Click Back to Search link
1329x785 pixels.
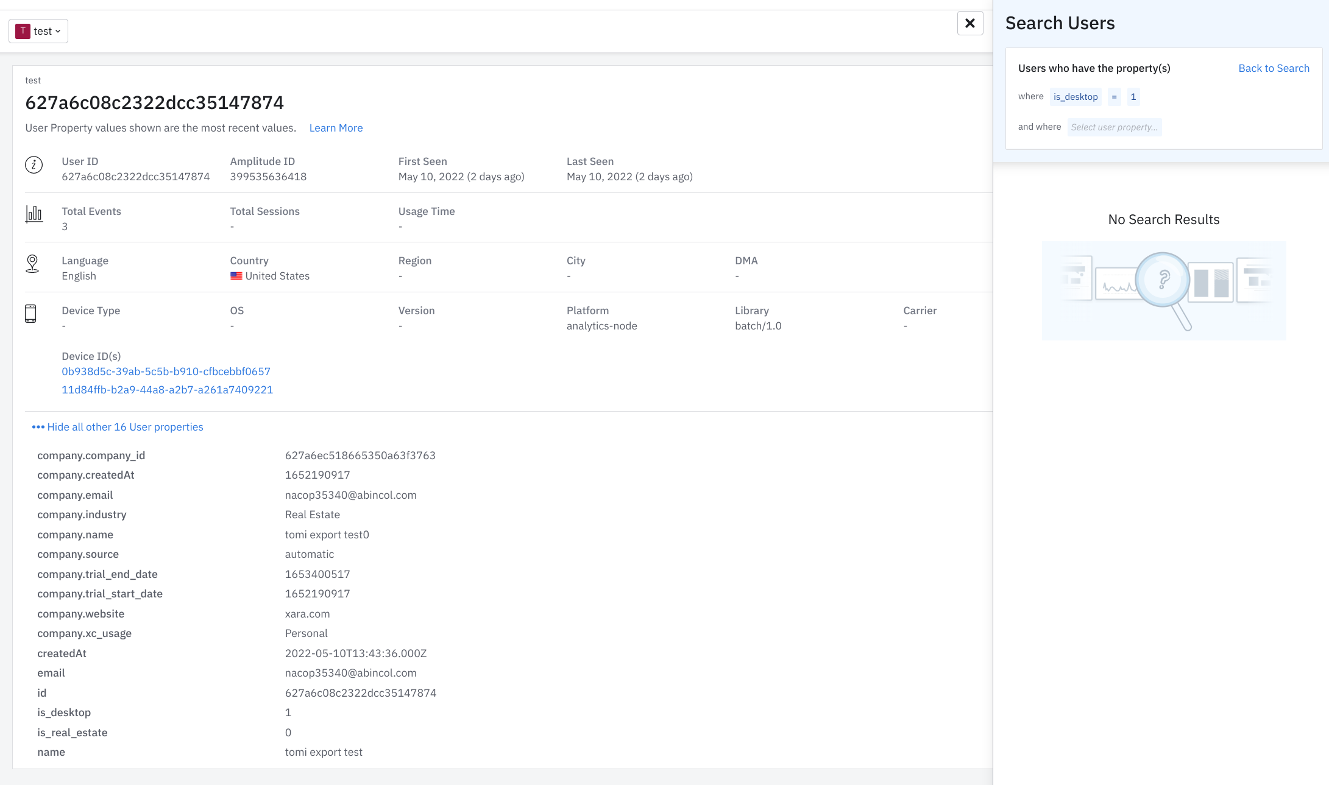pos(1274,68)
